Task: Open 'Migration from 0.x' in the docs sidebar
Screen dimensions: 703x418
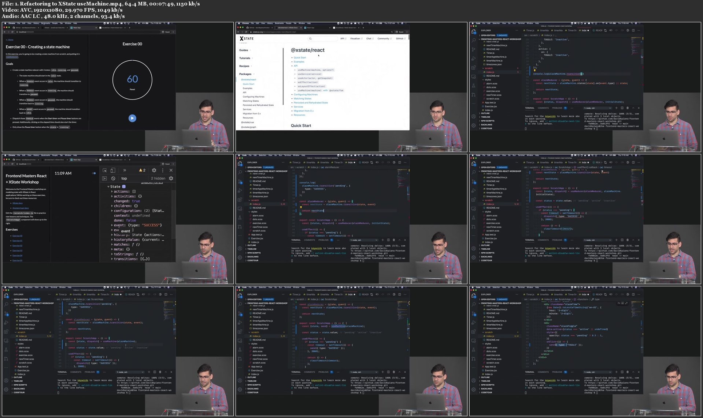Action: pyautogui.click(x=252, y=113)
